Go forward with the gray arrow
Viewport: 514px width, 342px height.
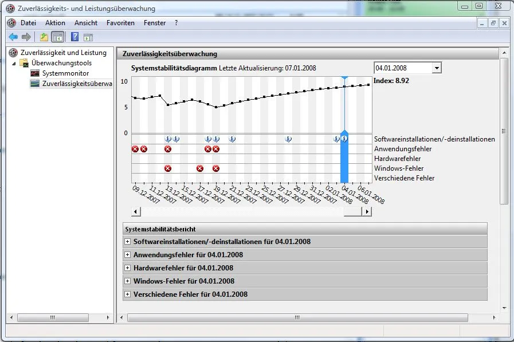coord(26,37)
